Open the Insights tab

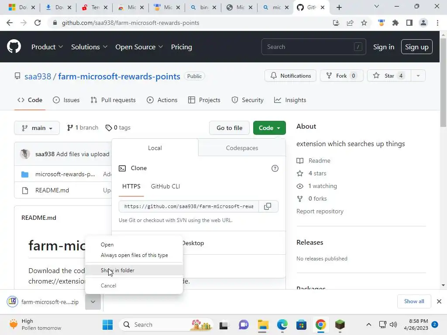tap(290, 100)
